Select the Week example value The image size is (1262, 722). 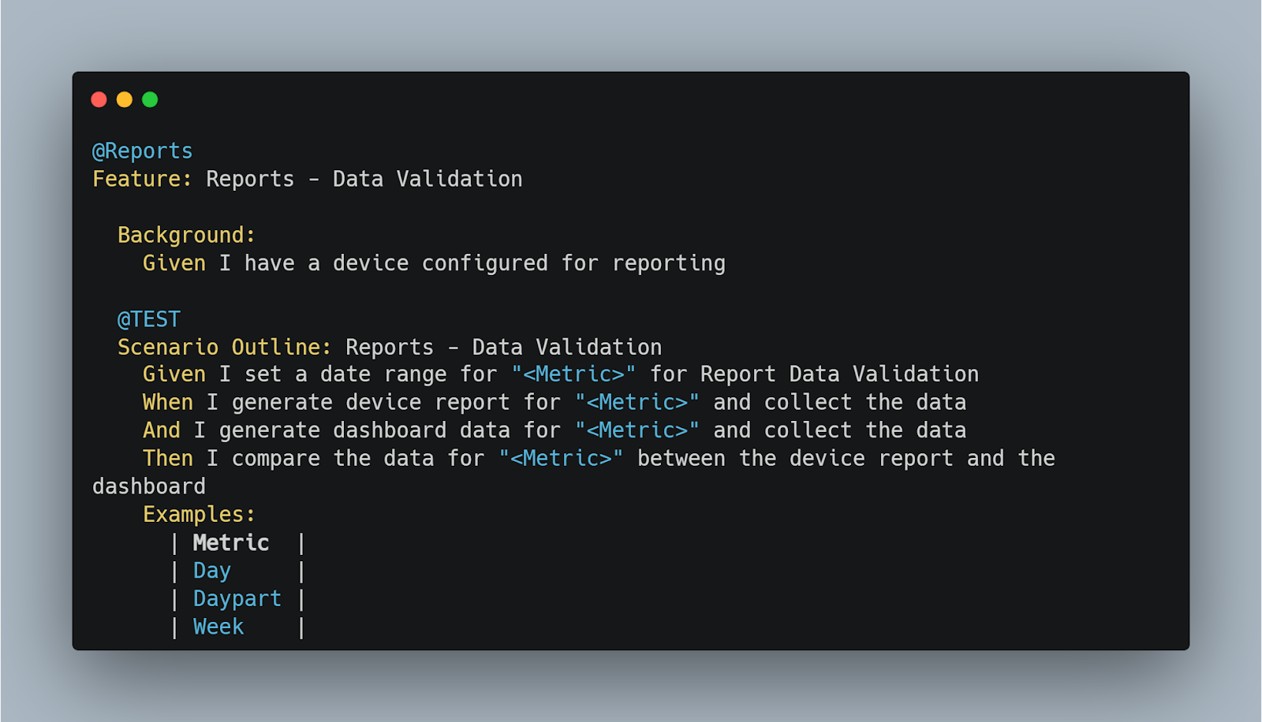coord(218,627)
